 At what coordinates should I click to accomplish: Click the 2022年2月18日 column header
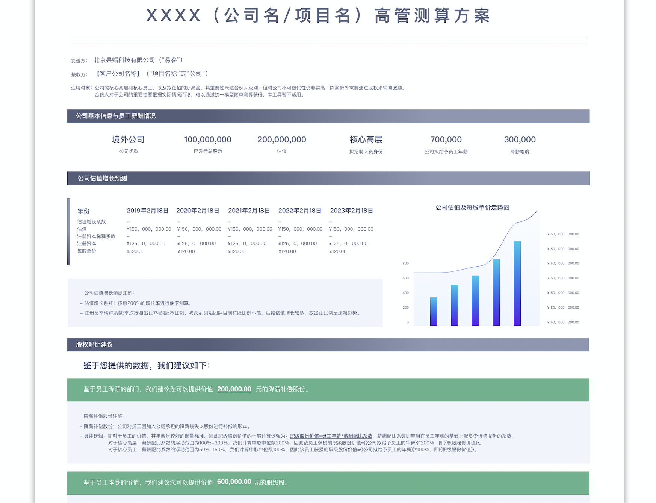(x=300, y=211)
